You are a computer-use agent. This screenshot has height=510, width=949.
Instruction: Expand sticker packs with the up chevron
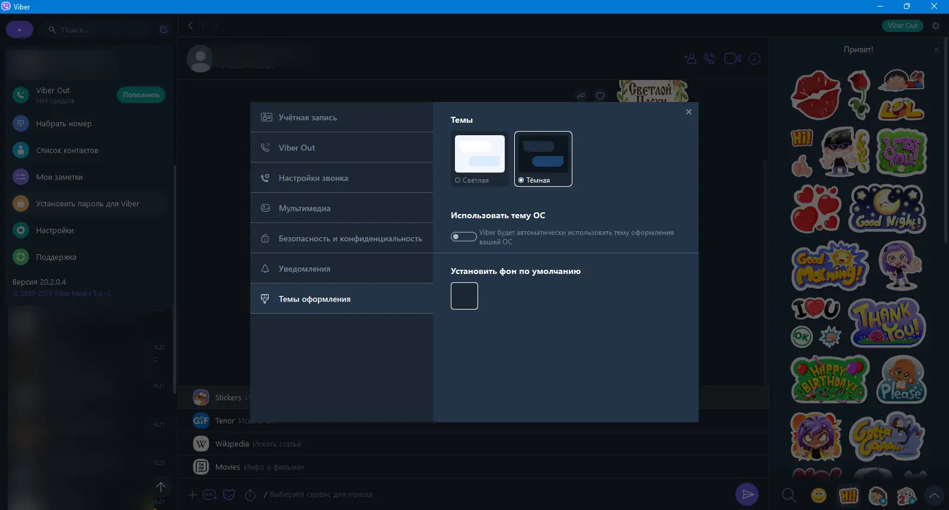click(x=935, y=495)
